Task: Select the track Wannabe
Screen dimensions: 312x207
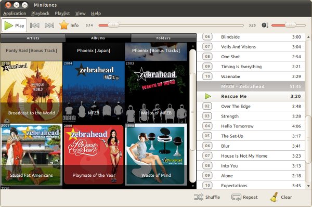Action: 251,76
